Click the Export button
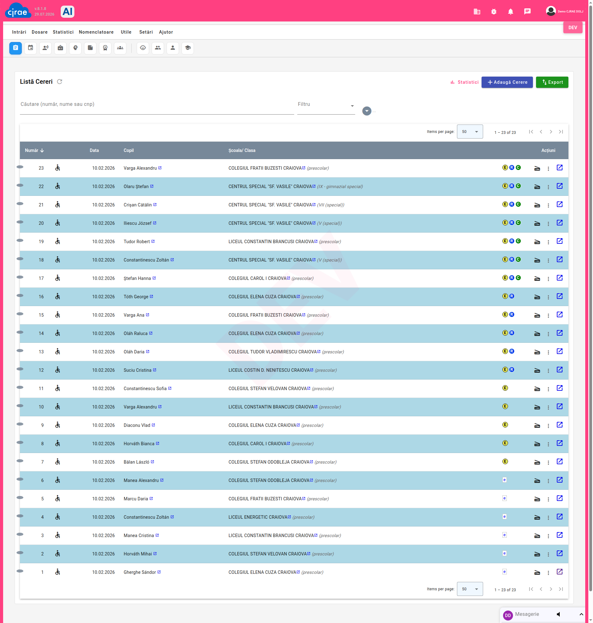Image resolution: width=593 pixels, height=623 pixels. 552,82
